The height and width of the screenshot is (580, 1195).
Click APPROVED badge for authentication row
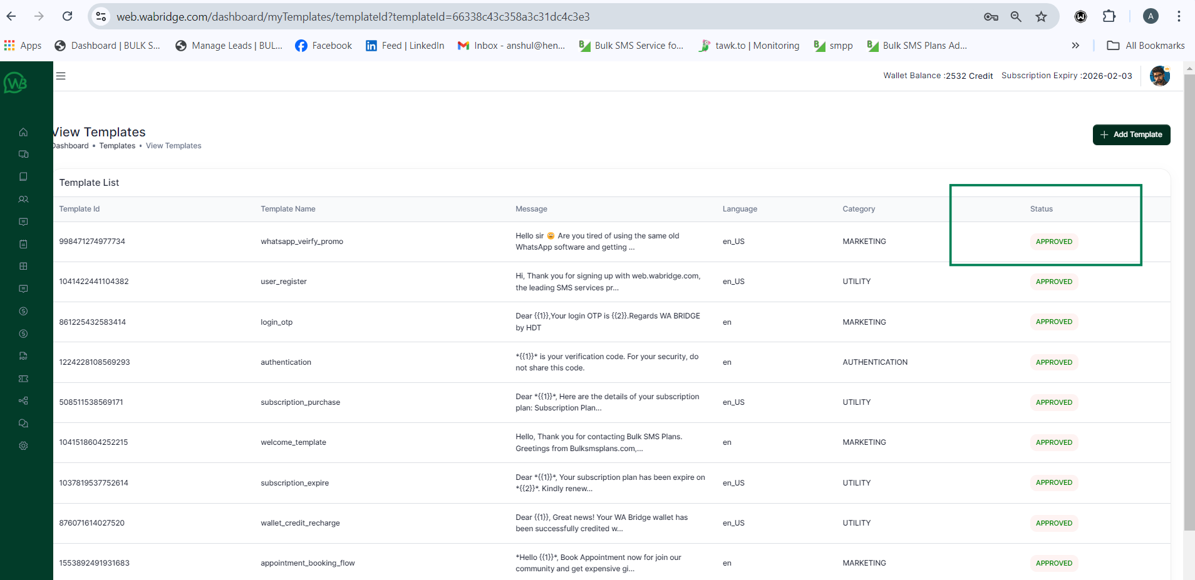1054,362
